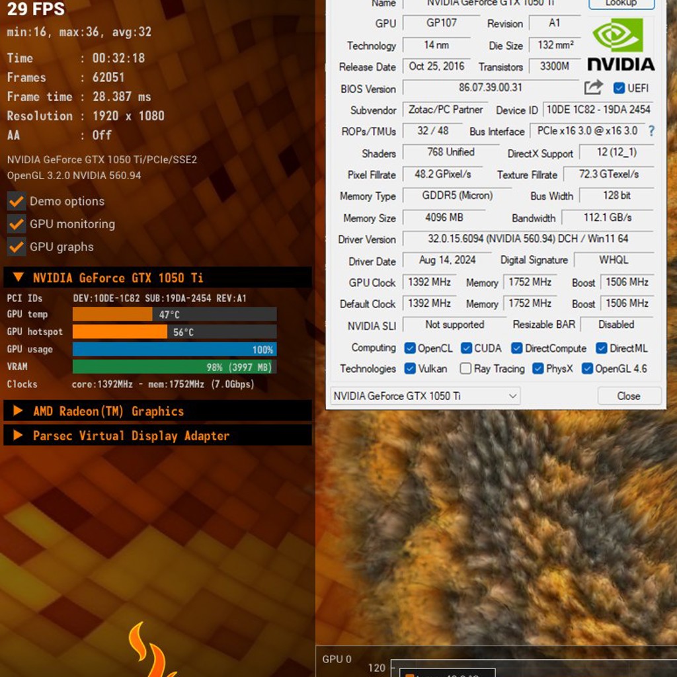
Task: Click the VRAM green usage bar
Action: 175,366
